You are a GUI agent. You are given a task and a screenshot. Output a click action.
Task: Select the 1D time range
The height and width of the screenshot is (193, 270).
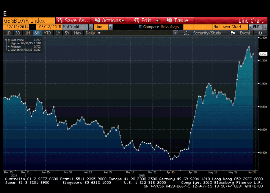9,33
